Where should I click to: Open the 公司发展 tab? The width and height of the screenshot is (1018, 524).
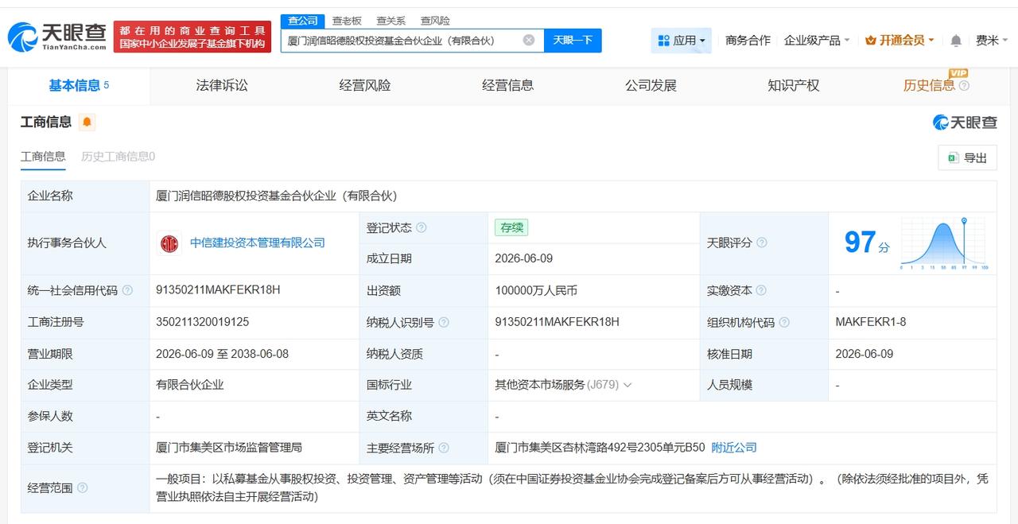tap(651, 86)
